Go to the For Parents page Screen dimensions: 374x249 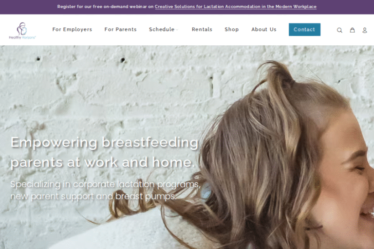120,29
